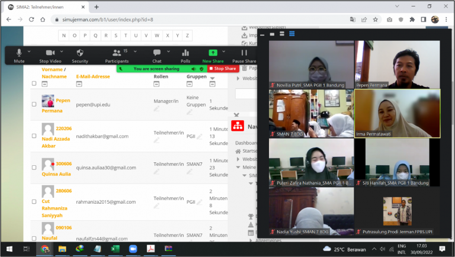The width and height of the screenshot is (455, 257).
Task: Open Windows Start menu
Action: click(x=9, y=249)
